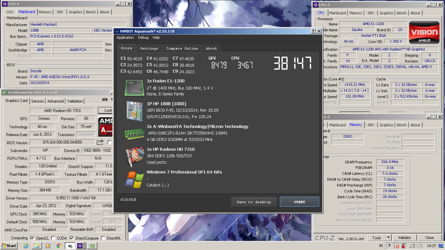Click the volume speaker tray icon
The width and height of the screenshot is (445, 250).
click(420, 246)
